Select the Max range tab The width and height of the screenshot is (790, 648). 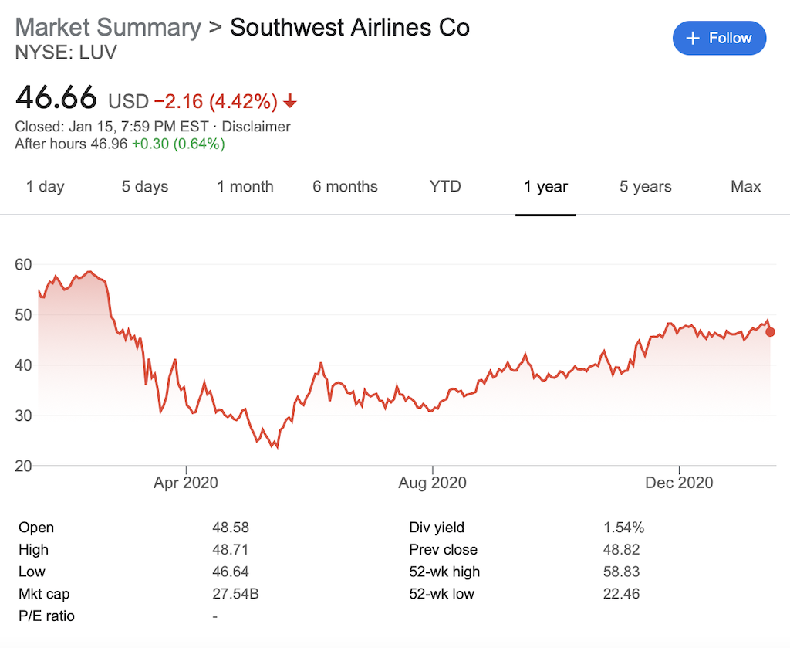coord(745,186)
